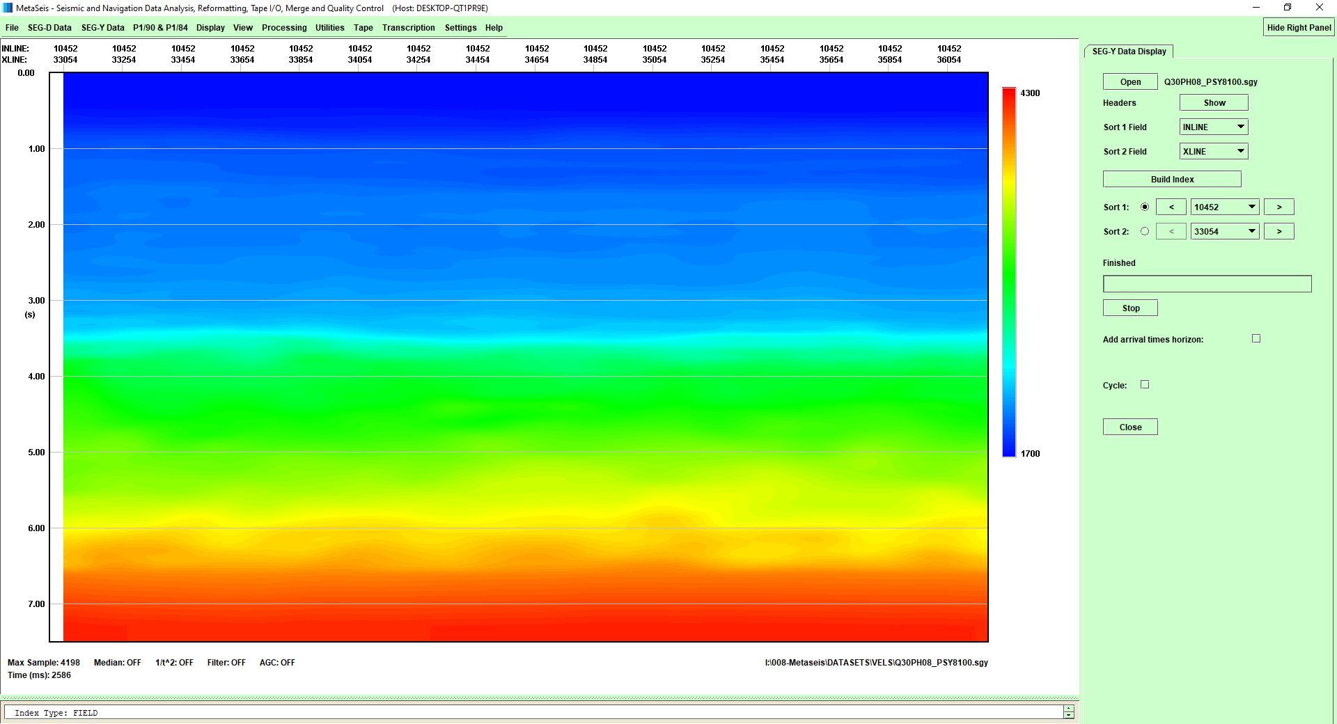Open the Transcription menu
The width and height of the screenshot is (1337, 724).
[408, 28]
